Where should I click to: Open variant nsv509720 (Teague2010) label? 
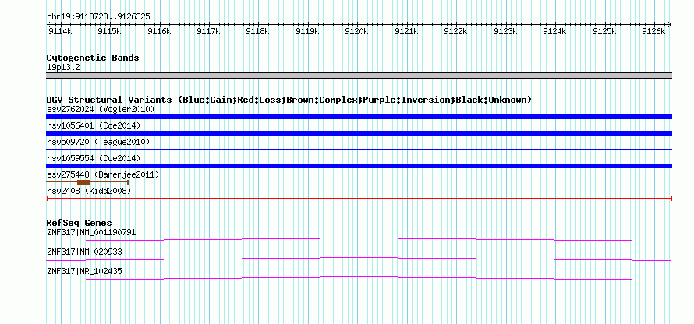point(98,142)
